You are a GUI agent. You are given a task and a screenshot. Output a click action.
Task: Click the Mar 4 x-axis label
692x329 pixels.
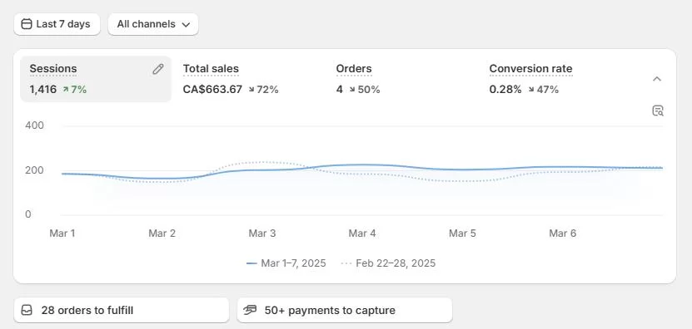click(362, 233)
